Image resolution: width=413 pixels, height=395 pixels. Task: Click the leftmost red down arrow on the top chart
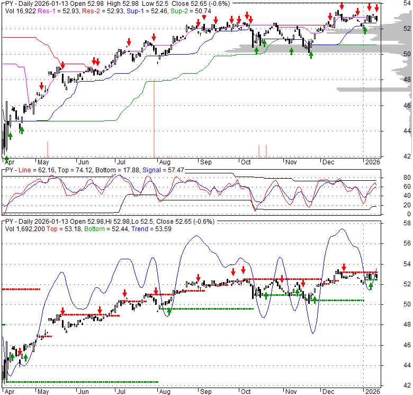pos(41,86)
